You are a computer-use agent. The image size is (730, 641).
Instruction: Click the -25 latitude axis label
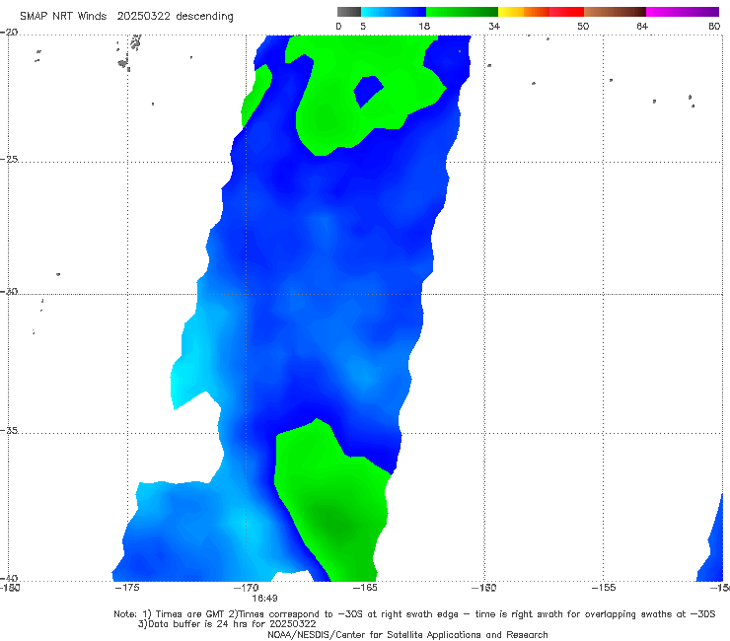pyautogui.click(x=9, y=159)
